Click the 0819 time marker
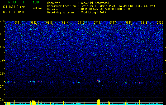The width and height of the screenshot is (166, 105). click(144, 23)
